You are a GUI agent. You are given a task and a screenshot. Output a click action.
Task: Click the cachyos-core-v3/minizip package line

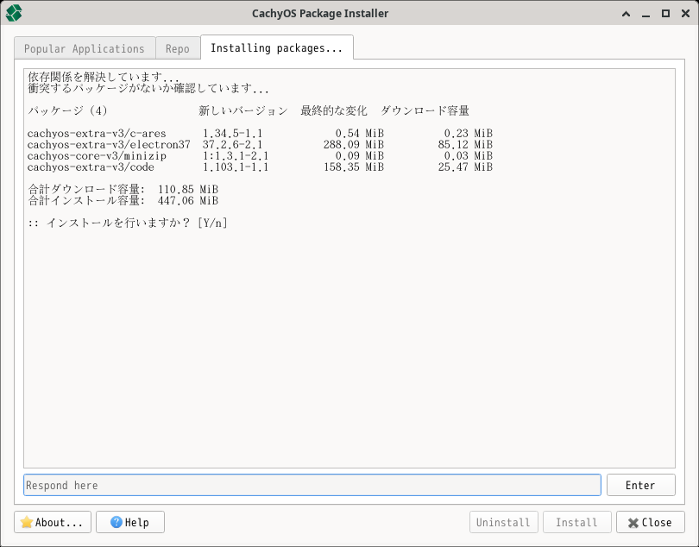point(260,155)
